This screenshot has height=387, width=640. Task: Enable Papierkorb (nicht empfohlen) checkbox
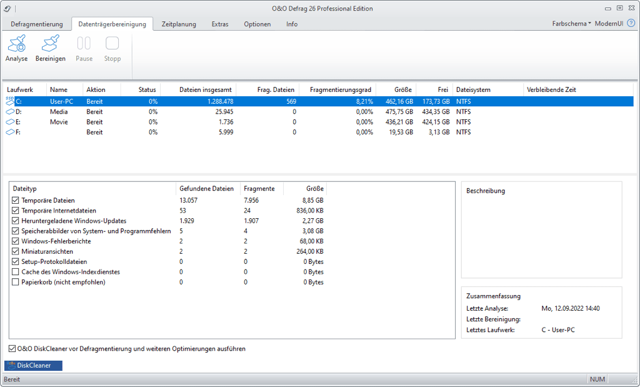16,282
